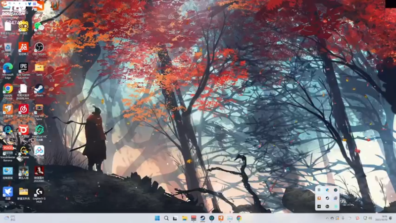This screenshot has width=396, height=223.
Task: Open the Google Chrome desktop shortcut
Action: coord(8,92)
